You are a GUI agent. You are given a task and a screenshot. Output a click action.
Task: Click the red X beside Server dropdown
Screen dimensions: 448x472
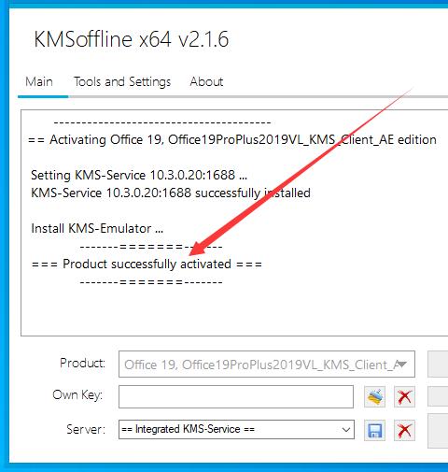[x=404, y=431]
